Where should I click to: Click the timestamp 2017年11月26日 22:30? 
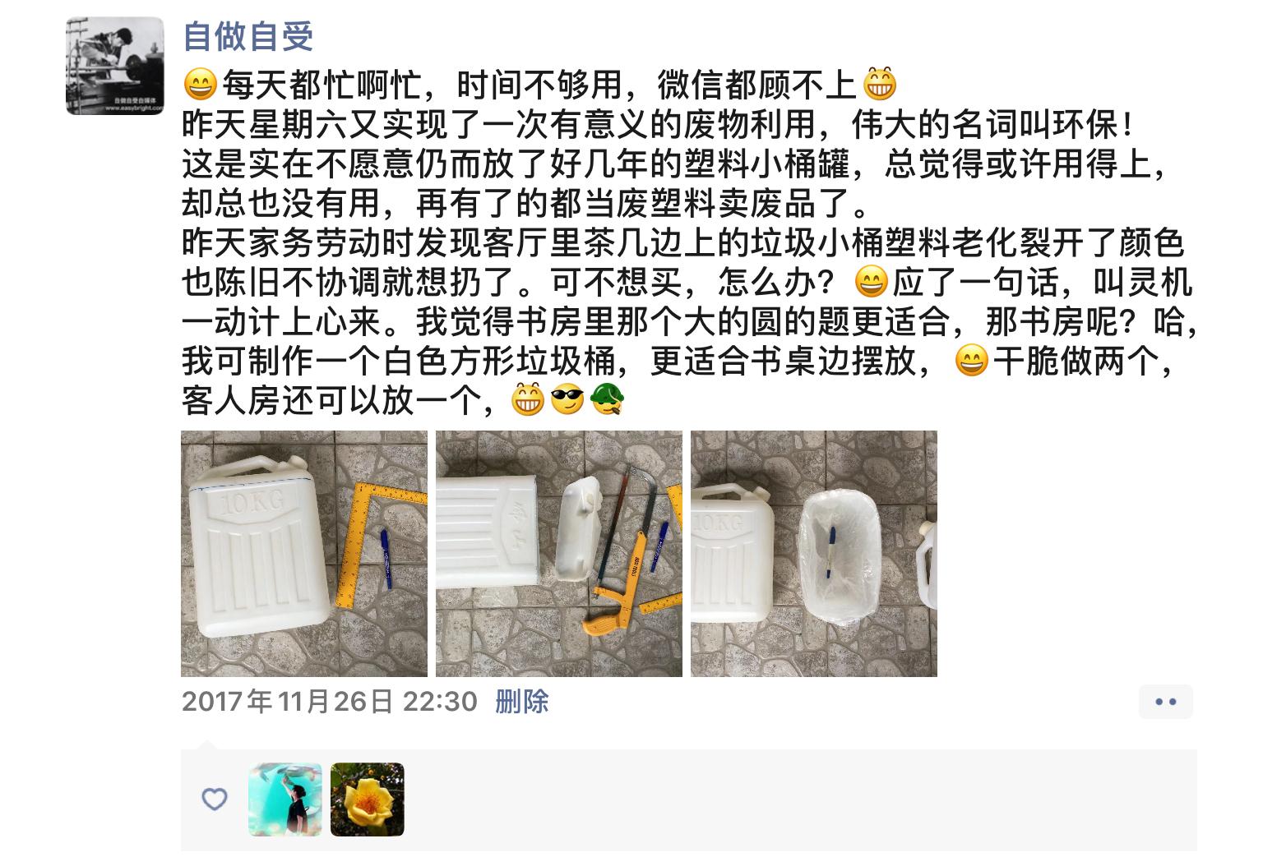(x=330, y=702)
